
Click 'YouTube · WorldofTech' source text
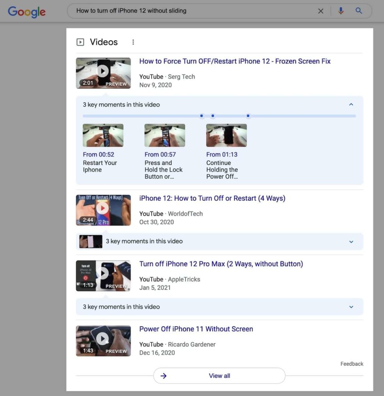pyautogui.click(x=171, y=214)
